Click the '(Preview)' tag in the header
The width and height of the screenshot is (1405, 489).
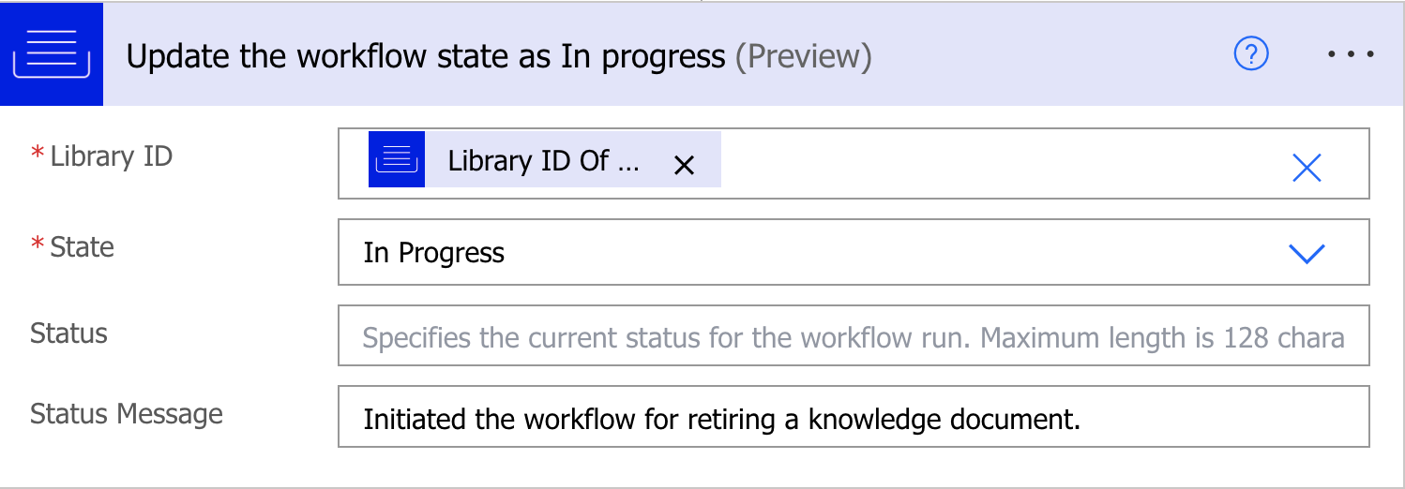pos(803,57)
